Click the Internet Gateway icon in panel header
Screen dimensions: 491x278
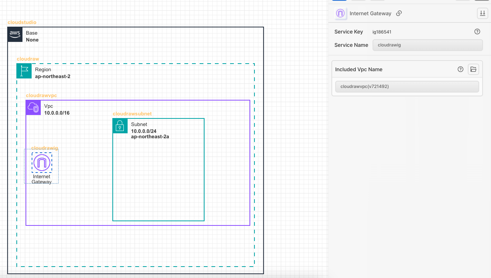point(340,13)
